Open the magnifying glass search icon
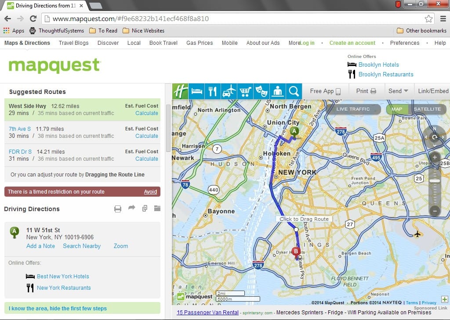 (x=294, y=91)
